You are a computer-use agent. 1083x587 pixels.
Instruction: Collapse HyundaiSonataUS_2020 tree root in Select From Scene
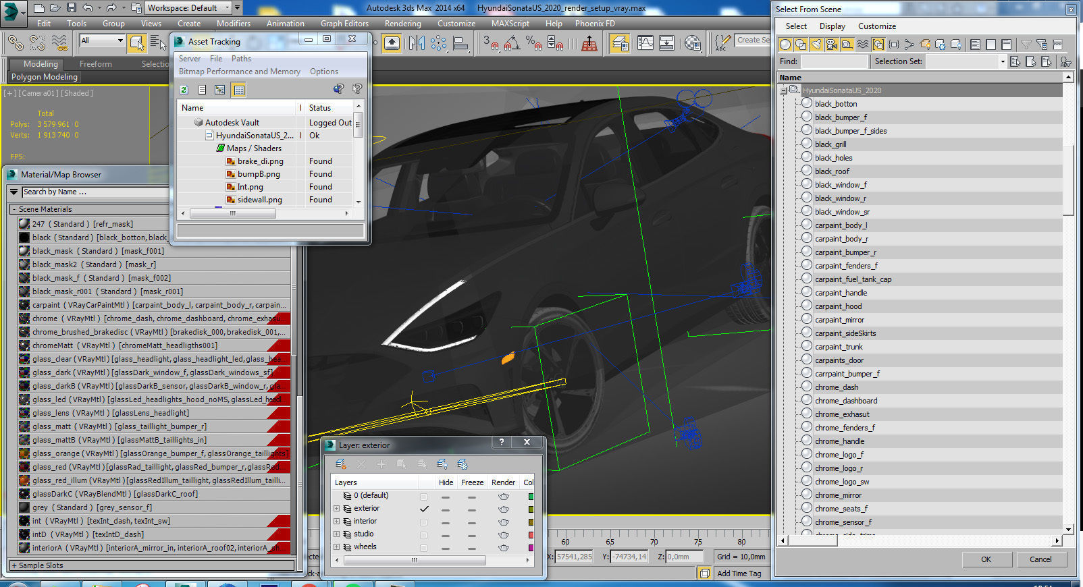coord(784,90)
